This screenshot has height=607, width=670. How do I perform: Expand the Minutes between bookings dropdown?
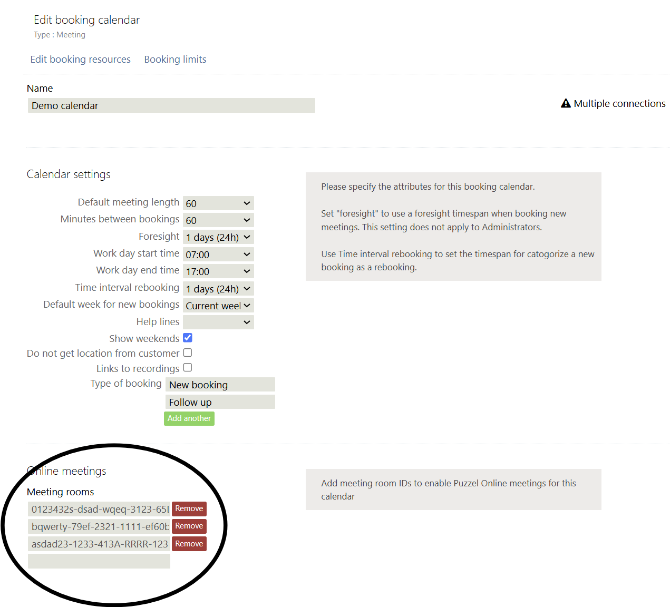[218, 220]
